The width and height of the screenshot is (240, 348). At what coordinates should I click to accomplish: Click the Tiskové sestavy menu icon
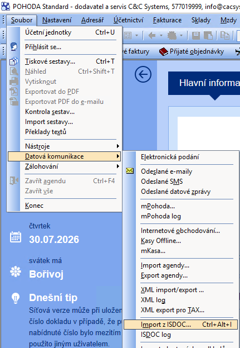(x=14, y=61)
